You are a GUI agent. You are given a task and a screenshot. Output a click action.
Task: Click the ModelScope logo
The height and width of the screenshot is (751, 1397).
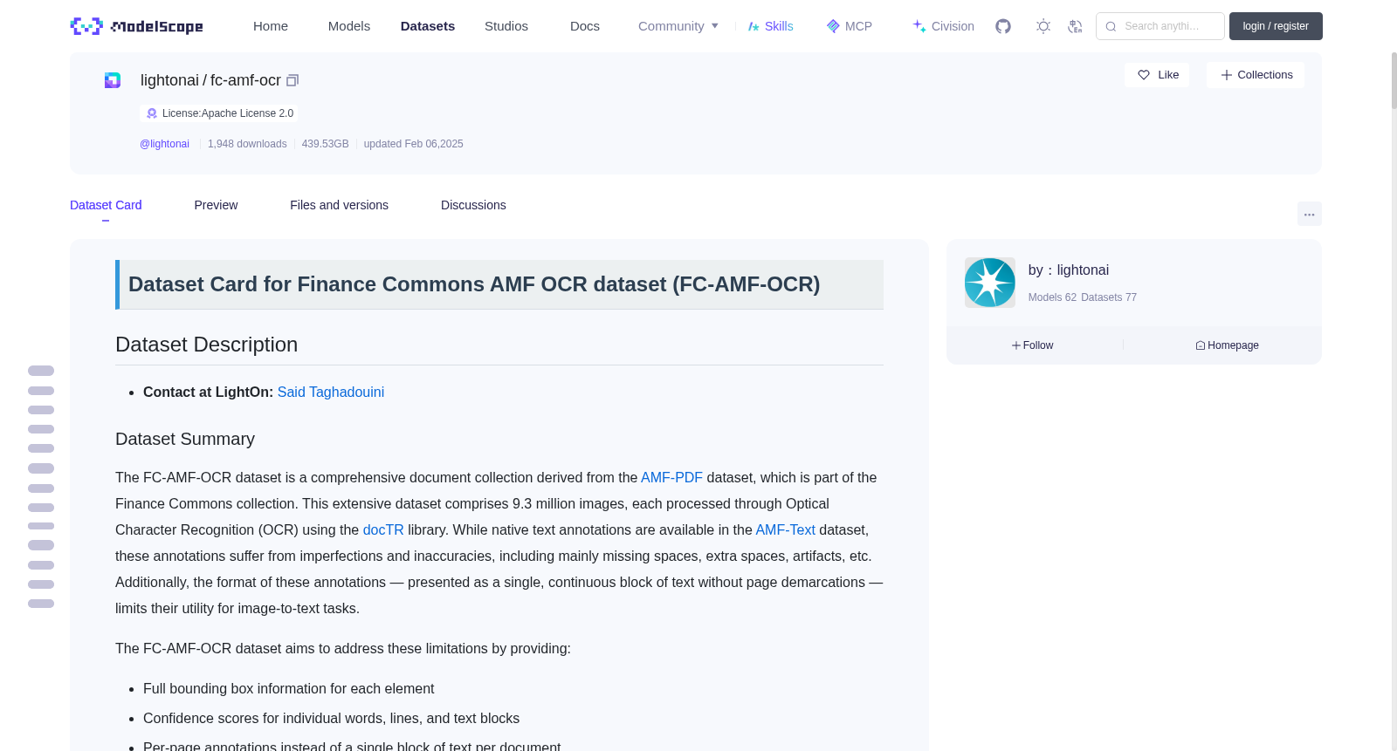click(x=137, y=26)
